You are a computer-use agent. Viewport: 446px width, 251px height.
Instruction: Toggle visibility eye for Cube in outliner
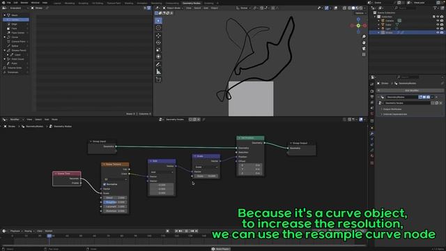click(x=438, y=24)
